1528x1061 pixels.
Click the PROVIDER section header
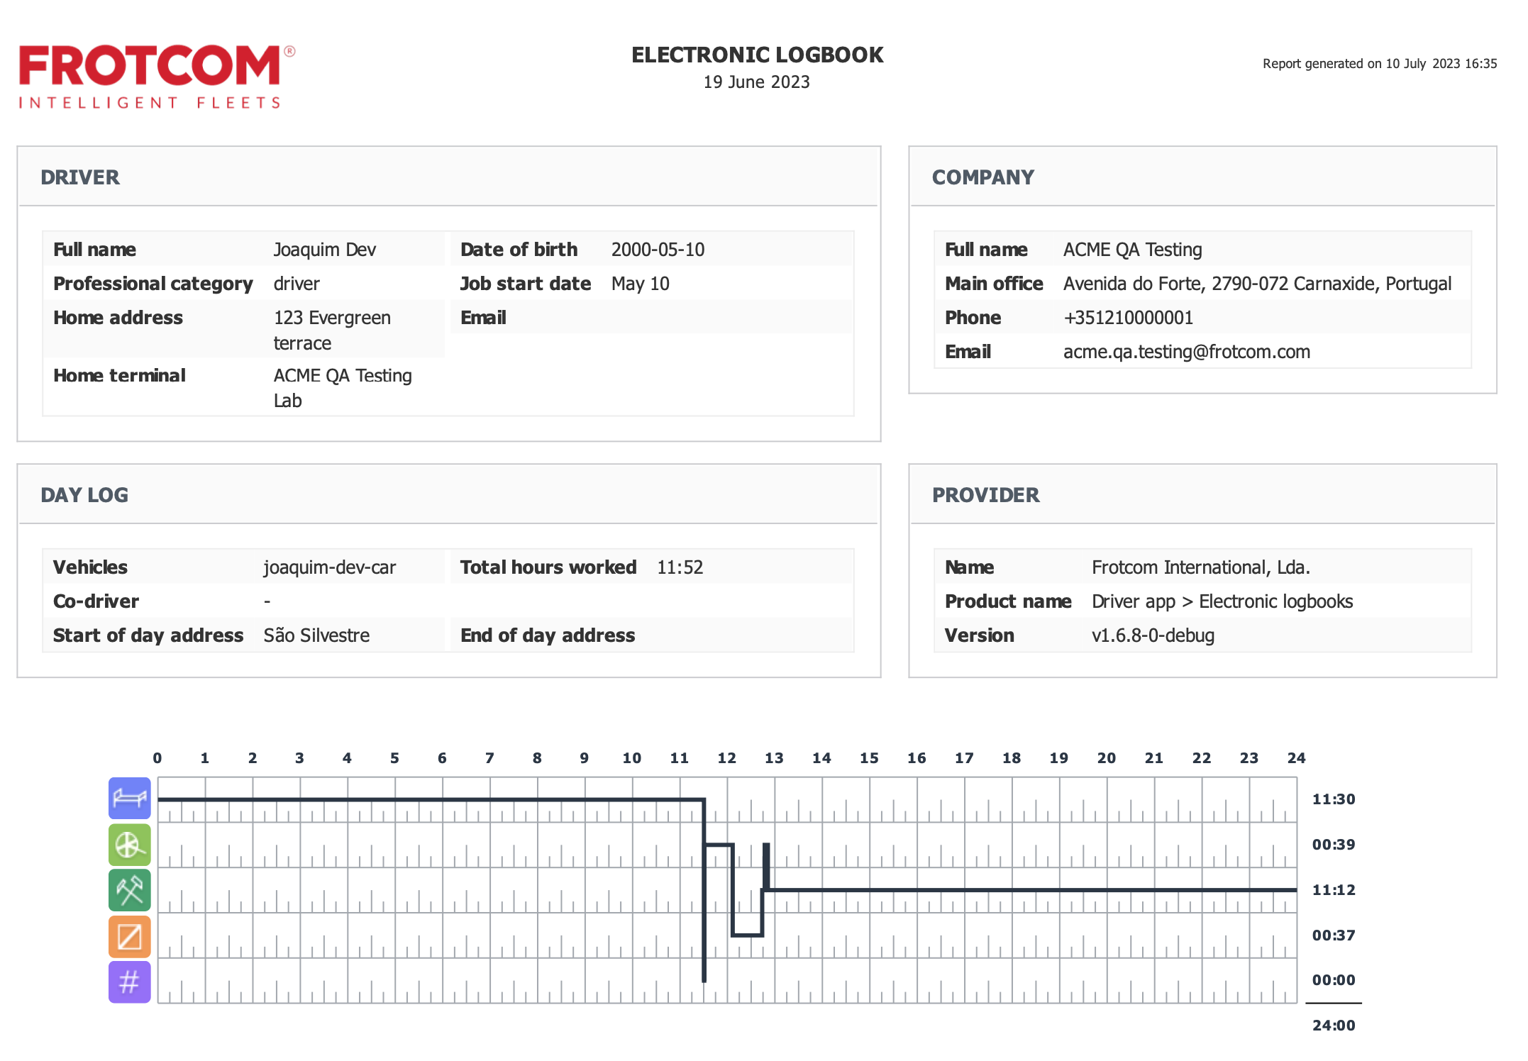986,495
